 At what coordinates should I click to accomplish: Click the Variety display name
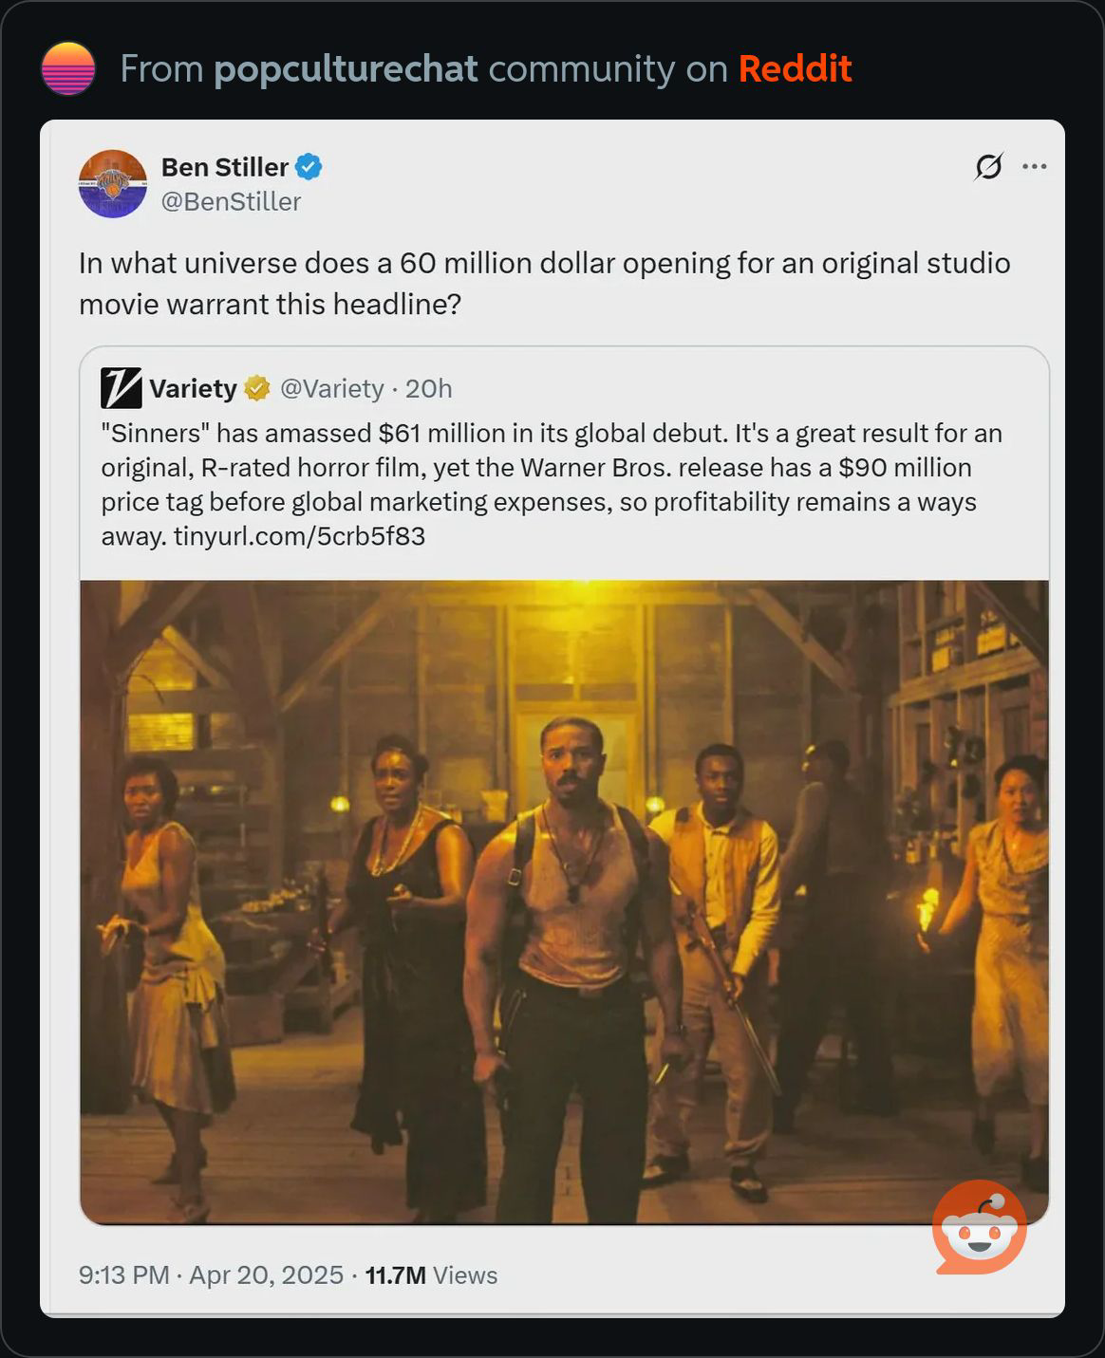tap(193, 388)
